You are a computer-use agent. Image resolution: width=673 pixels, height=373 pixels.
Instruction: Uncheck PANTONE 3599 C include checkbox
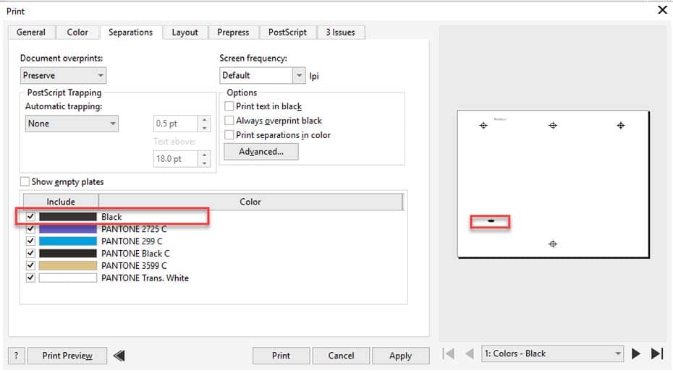coord(30,265)
